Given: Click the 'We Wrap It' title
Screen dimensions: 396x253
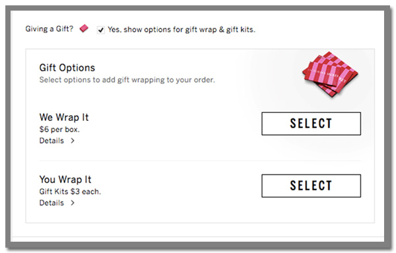Looking at the screenshot, I should pyautogui.click(x=64, y=118).
